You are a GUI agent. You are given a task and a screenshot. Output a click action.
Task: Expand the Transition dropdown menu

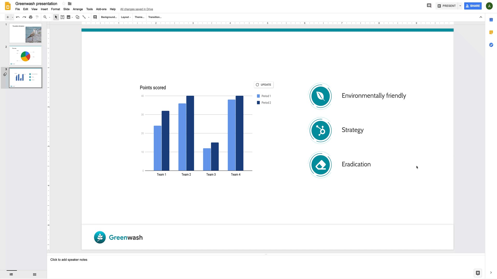click(x=155, y=17)
